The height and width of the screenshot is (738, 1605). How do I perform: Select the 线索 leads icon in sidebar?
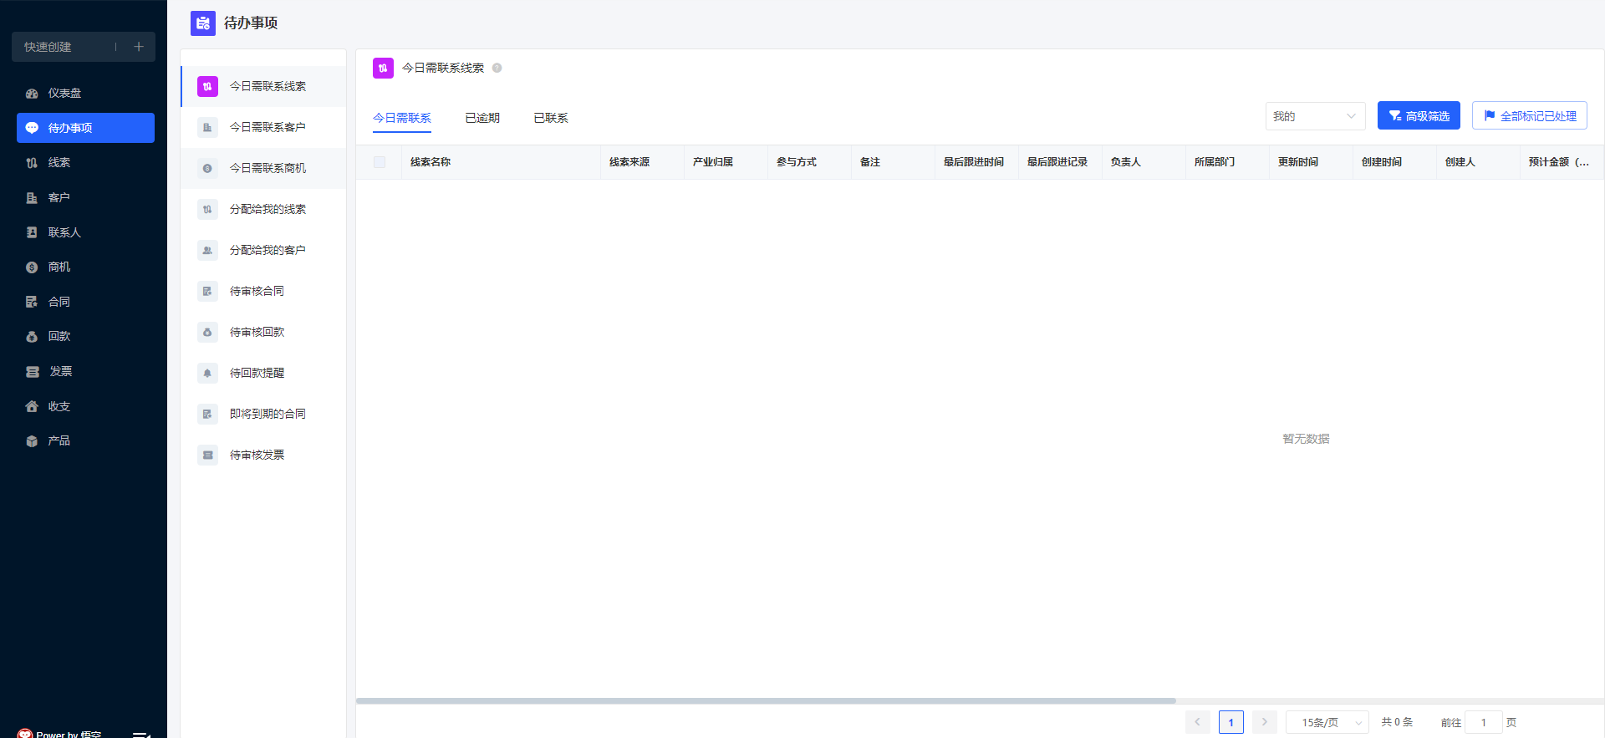pos(32,163)
